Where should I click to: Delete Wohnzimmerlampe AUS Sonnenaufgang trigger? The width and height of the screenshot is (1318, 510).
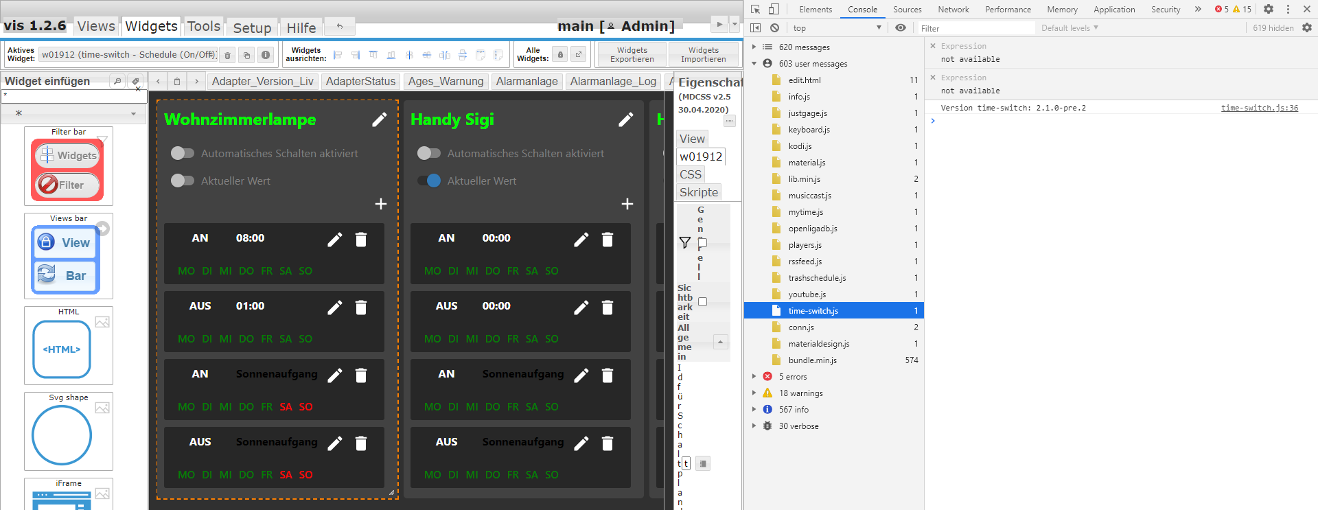(361, 443)
